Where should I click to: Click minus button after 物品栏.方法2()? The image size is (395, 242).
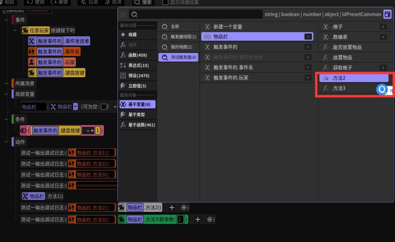(x=184, y=208)
